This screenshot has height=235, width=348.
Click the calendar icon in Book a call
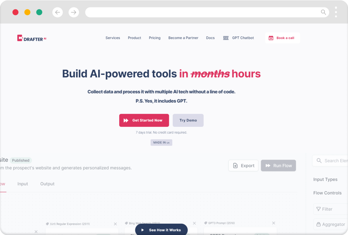tap(271, 38)
